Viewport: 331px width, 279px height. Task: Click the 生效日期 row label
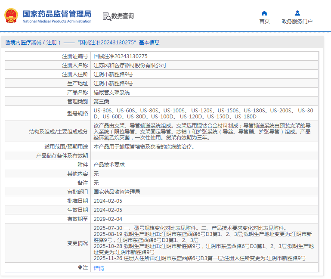(x=77, y=210)
